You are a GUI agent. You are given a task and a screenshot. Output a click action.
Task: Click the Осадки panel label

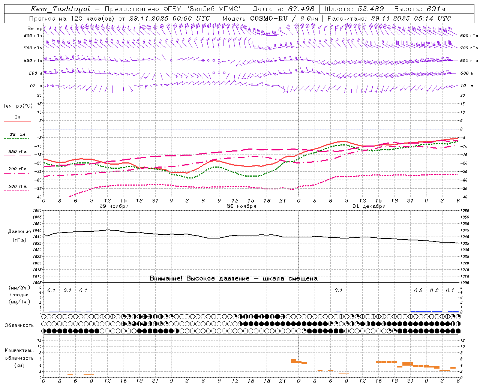(x=19, y=295)
